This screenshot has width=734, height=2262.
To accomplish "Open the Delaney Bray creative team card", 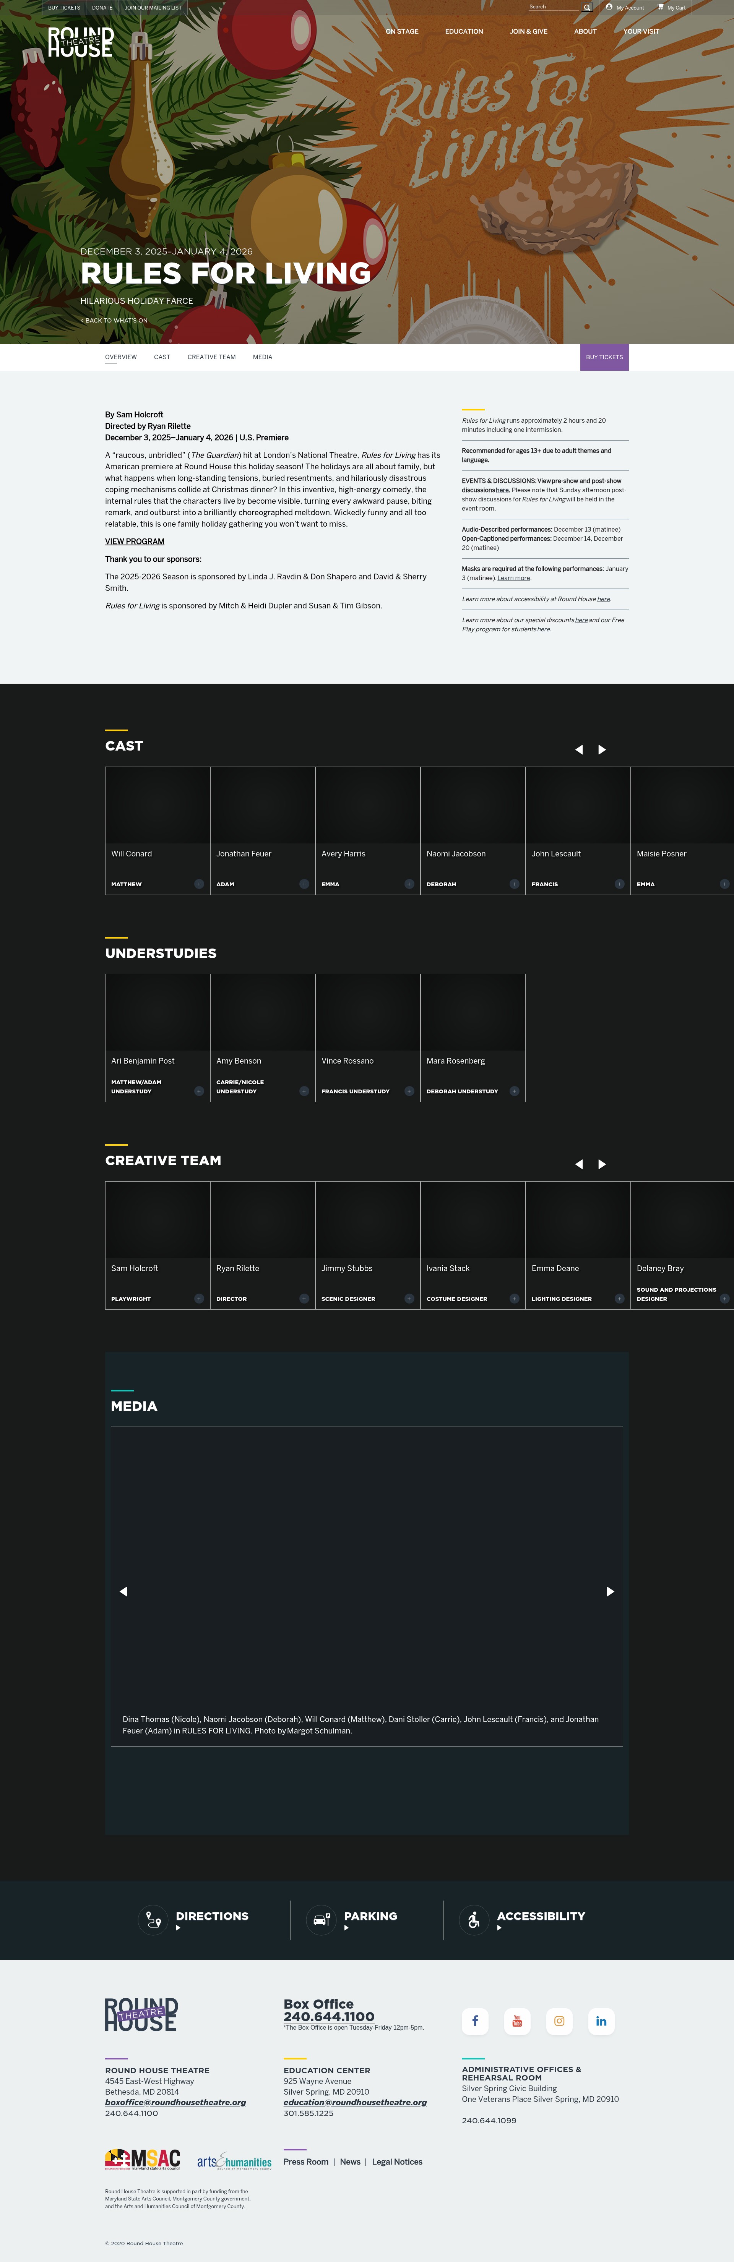I will 682,1245.
